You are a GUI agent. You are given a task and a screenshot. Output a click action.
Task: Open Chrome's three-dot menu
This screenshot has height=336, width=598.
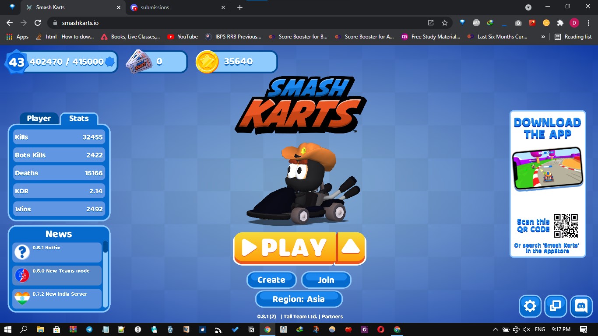point(588,23)
